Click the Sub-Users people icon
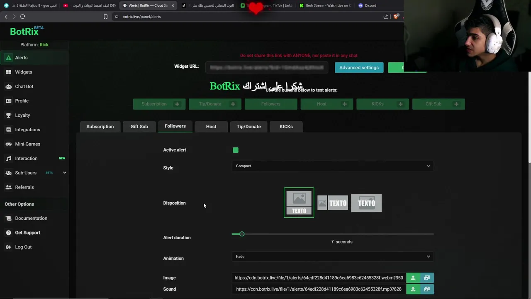Screen dimensions: 531x299 (8, 173)
